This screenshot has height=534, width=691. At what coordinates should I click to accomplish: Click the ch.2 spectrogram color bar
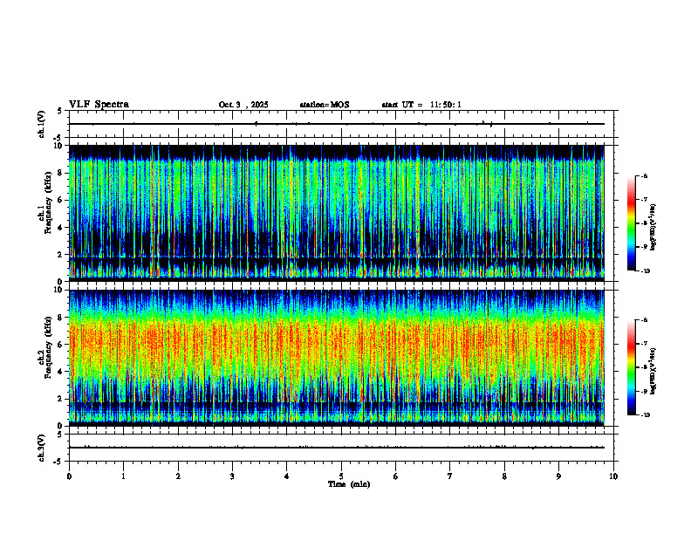coord(631,367)
